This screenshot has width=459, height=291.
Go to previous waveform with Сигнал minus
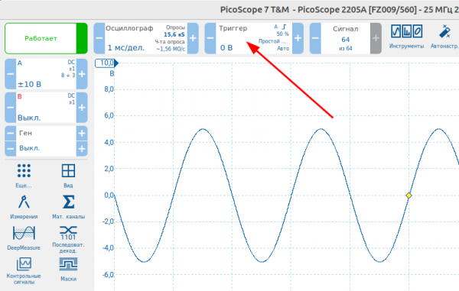point(315,38)
